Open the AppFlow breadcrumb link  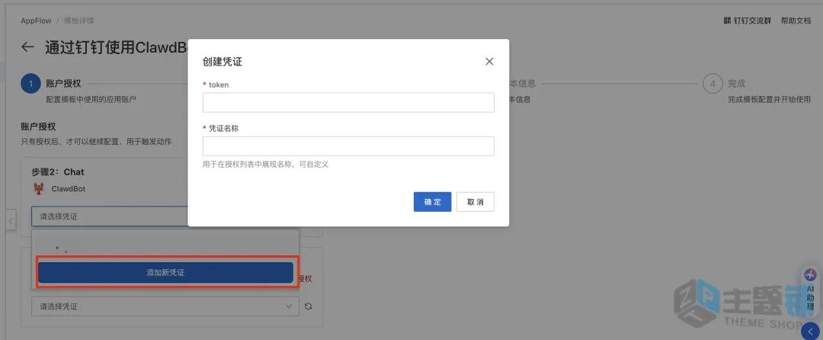37,21
